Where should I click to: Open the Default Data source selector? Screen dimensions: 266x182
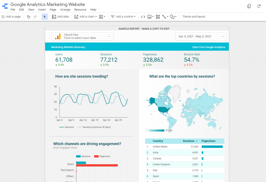pos(82,36)
